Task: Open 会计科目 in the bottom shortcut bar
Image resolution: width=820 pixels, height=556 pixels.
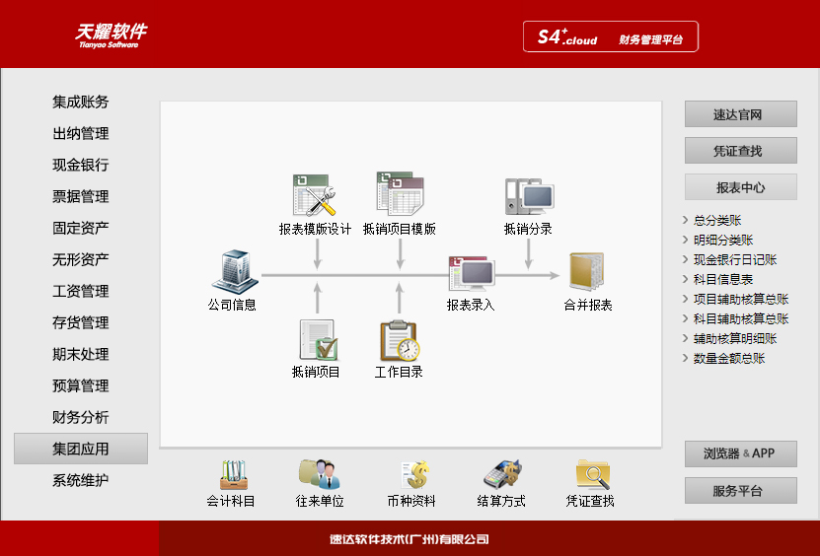Action: click(232, 475)
